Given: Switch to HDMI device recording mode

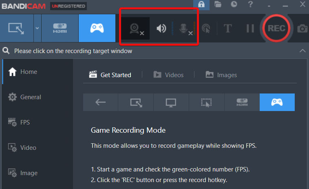Looking at the screenshot, I should tap(60, 28).
